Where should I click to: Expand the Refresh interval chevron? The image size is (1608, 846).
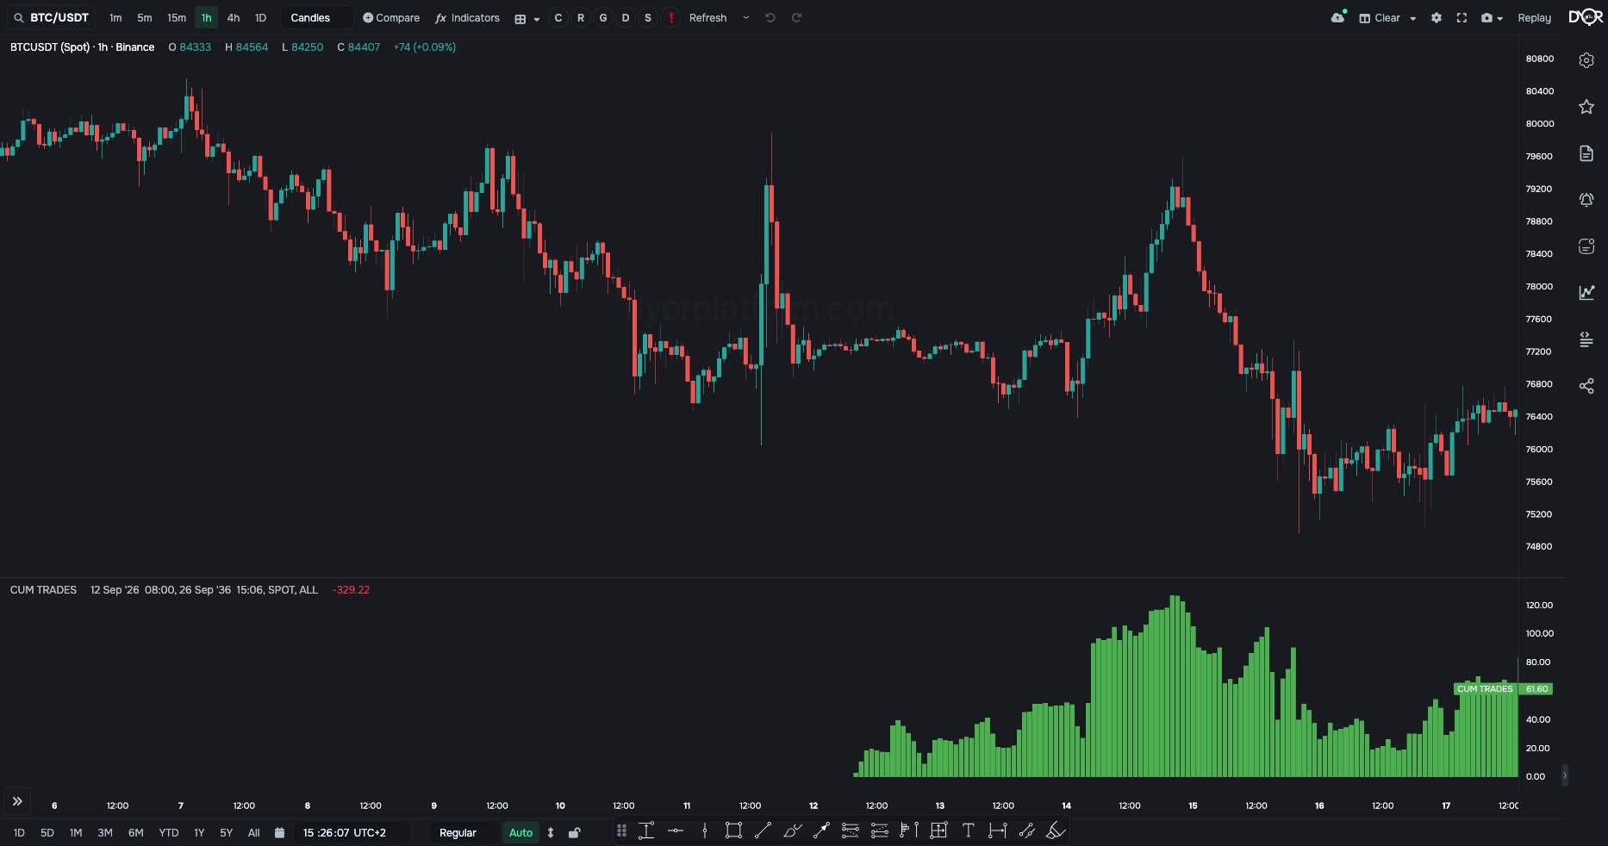pyautogui.click(x=745, y=18)
